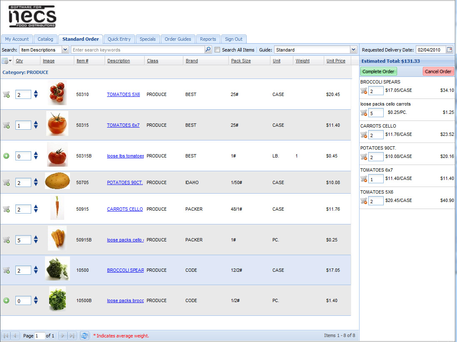Adjust quantity stepper for item 10500B

(36, 300)
